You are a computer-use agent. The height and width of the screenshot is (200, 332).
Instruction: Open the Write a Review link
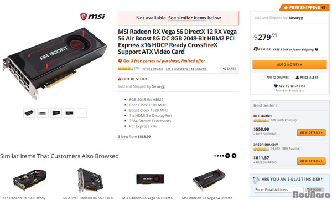153,69
